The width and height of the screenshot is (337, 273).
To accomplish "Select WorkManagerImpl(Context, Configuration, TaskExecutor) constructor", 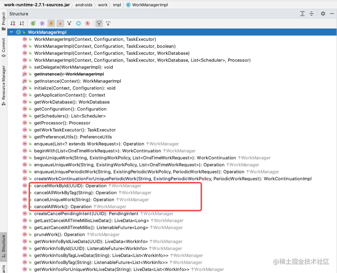I will [95, 39].
